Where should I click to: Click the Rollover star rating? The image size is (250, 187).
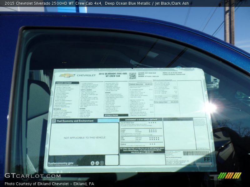point(152,144)
